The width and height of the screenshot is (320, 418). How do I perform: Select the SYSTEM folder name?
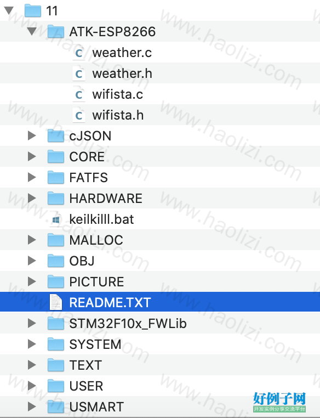tap(95, 344)
